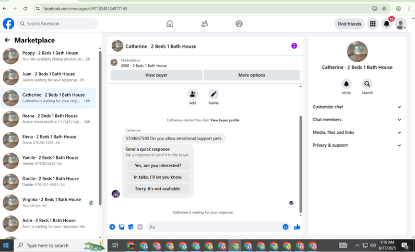Screen dimensions: 415x252
Task: Open Task View on taskbar
Action: [x=115, y=245]
